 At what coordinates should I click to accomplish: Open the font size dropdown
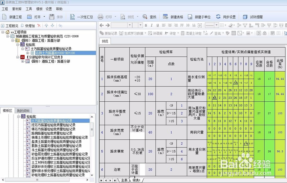click(140, 25)
